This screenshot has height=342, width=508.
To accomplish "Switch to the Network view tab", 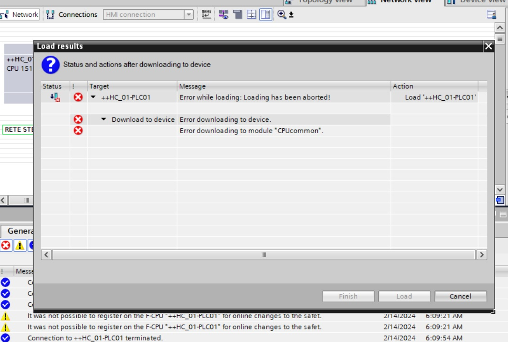I will (405, 2).
